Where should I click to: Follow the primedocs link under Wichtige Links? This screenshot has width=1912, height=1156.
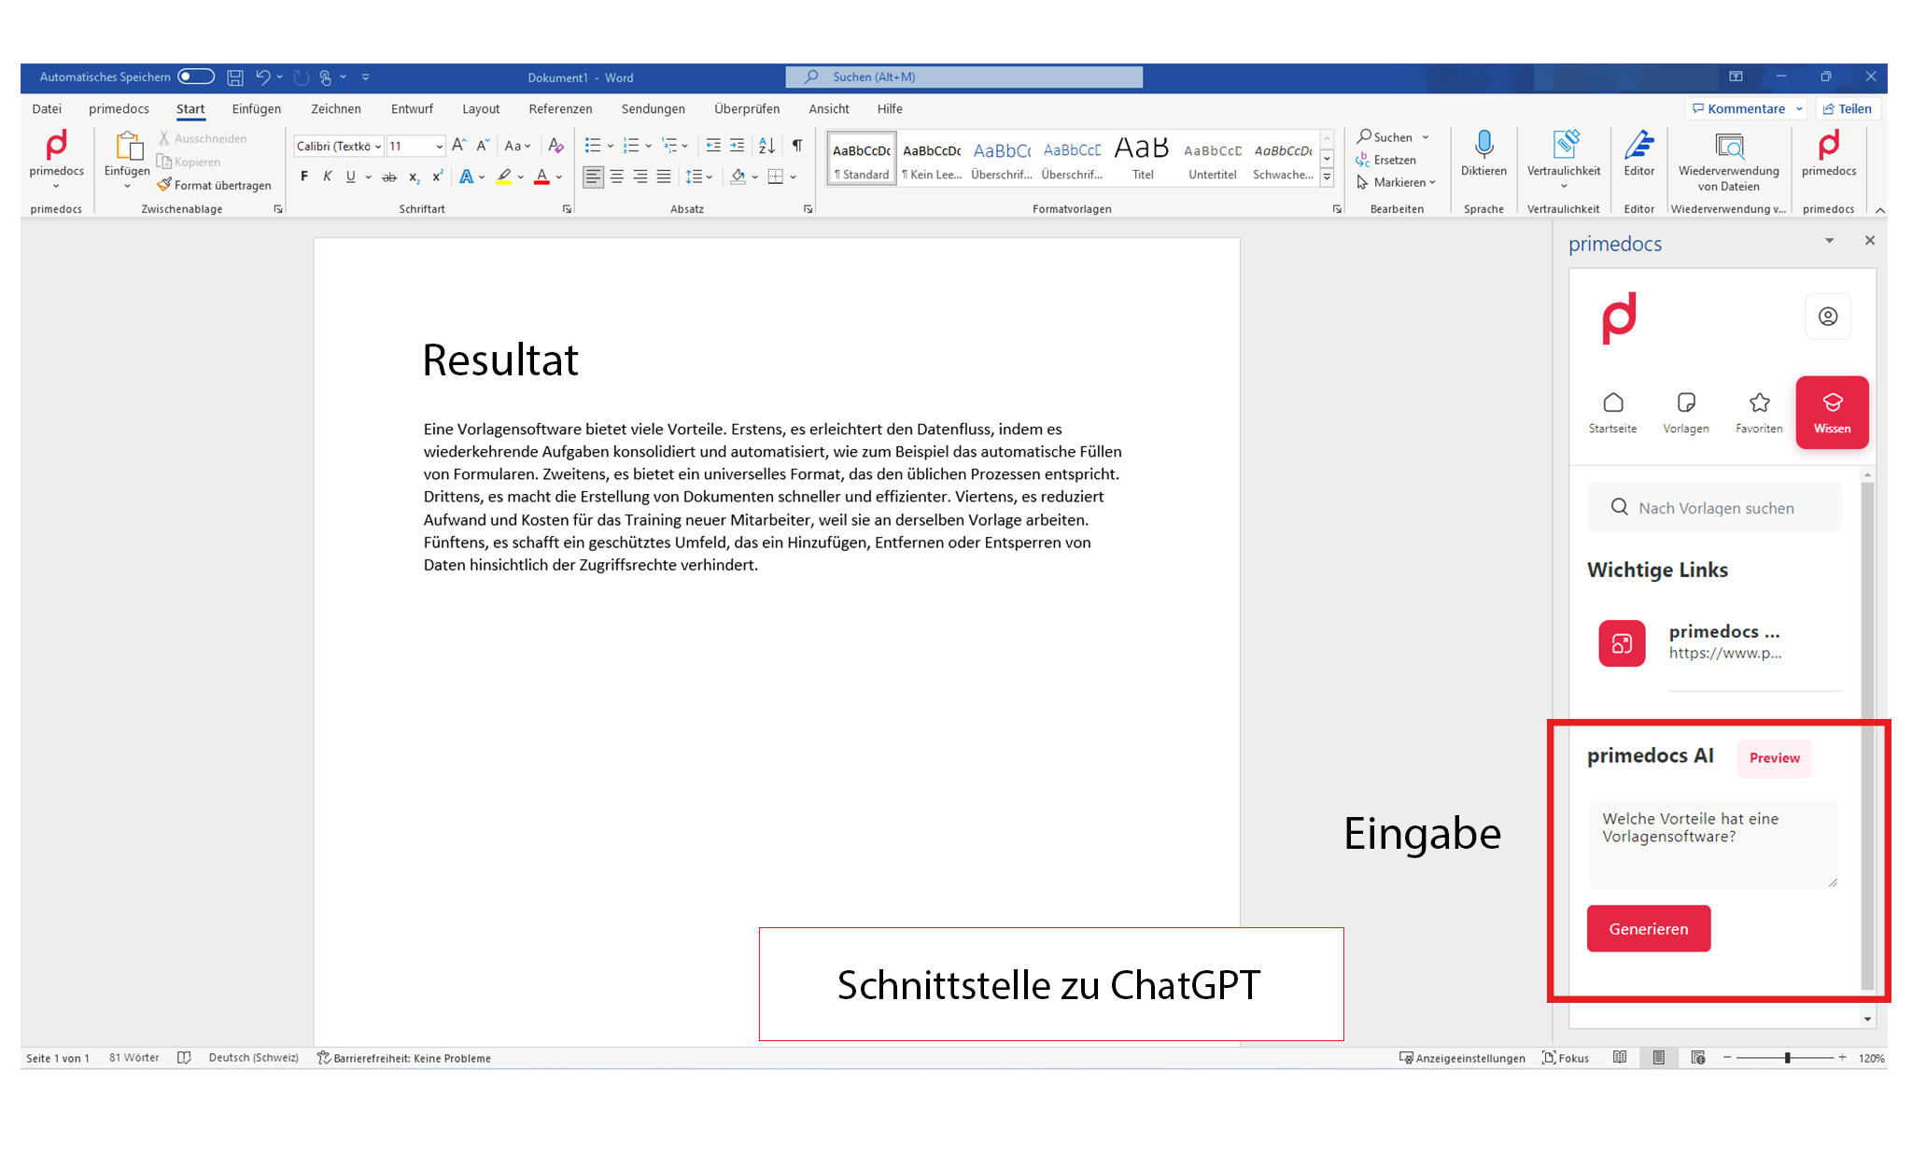click(x=1724, y=642)
